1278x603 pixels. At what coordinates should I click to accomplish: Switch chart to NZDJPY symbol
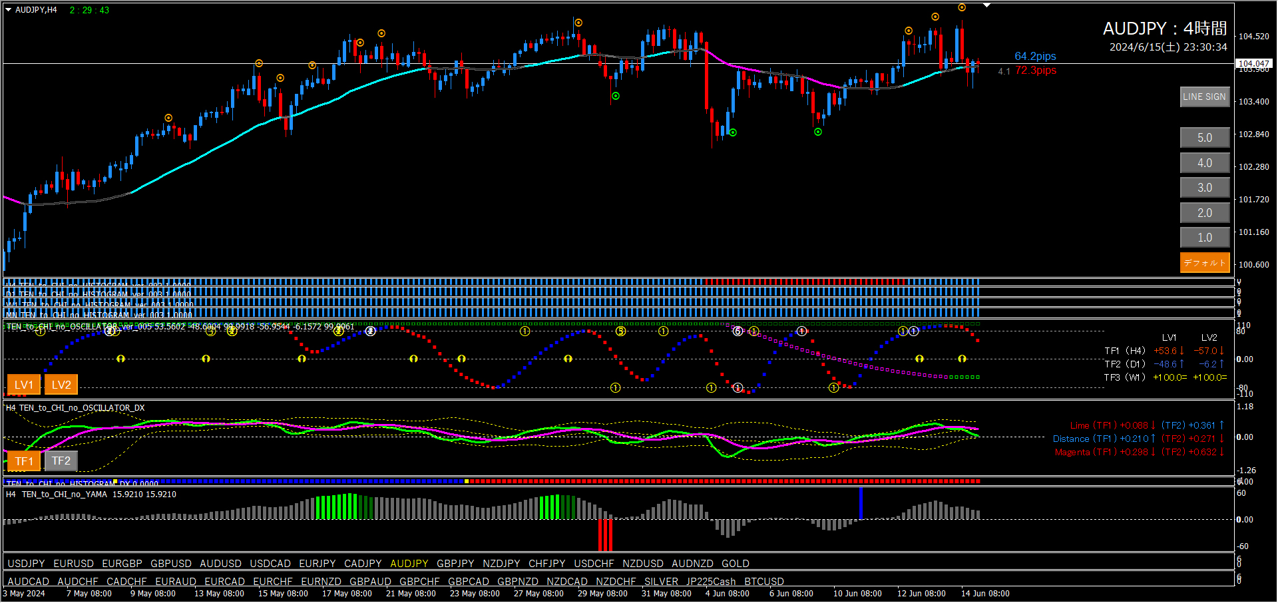501,564
